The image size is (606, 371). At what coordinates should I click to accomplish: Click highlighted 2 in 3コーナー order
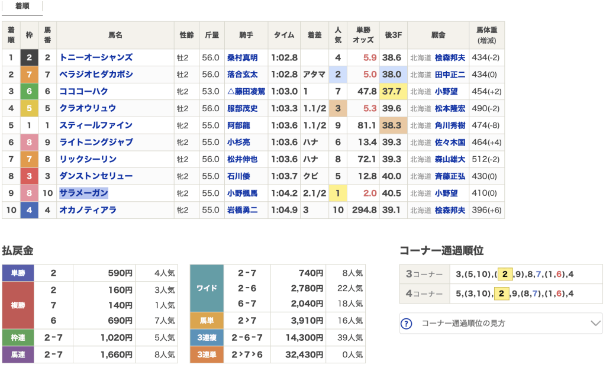click(505, 275)
